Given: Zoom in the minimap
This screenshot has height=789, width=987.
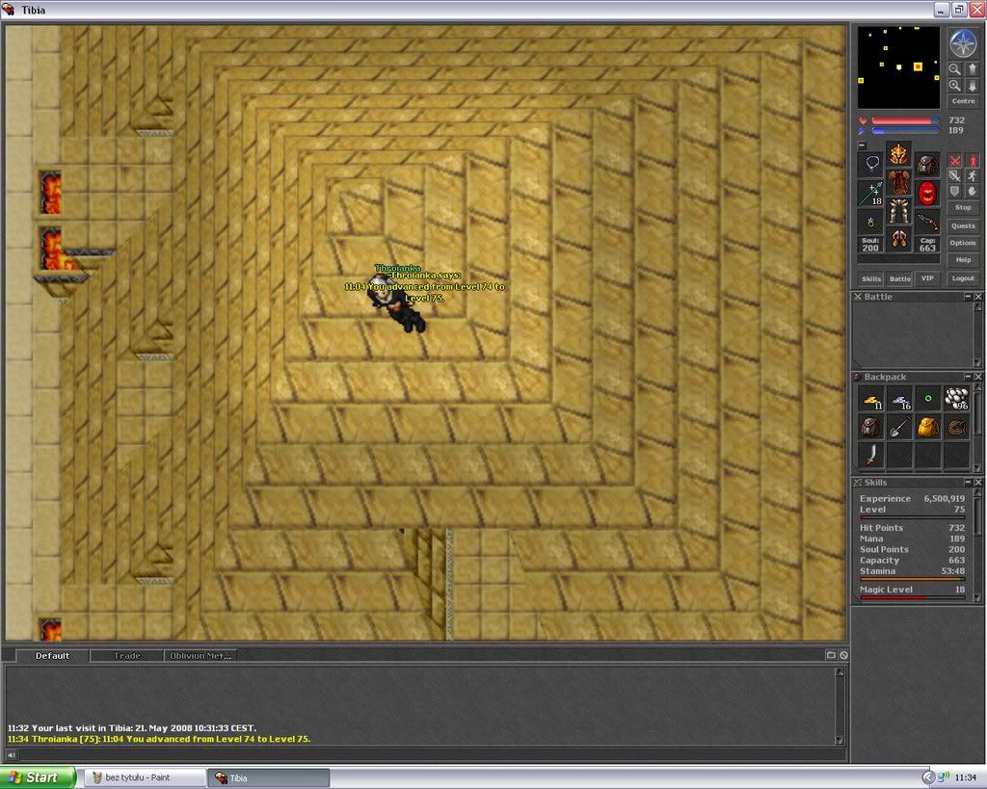Looking at the screenshot, I should click(955, 85).
